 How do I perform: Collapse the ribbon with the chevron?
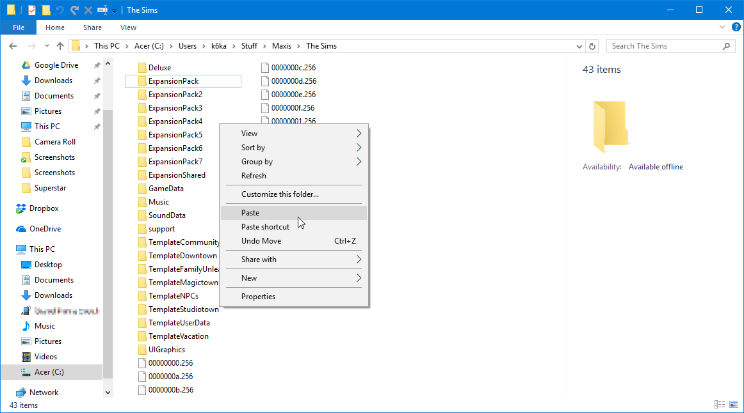point(722,27)
